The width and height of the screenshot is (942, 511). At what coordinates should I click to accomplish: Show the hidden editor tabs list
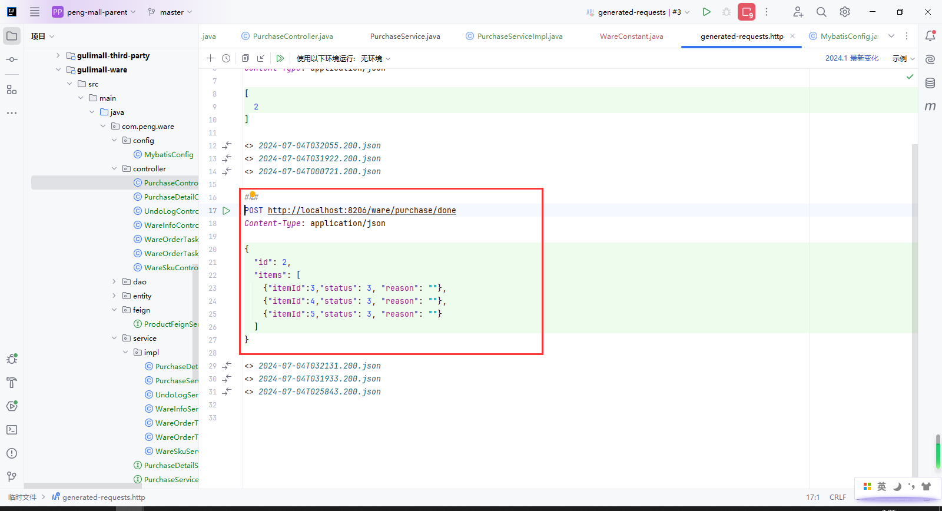point(891,36)
